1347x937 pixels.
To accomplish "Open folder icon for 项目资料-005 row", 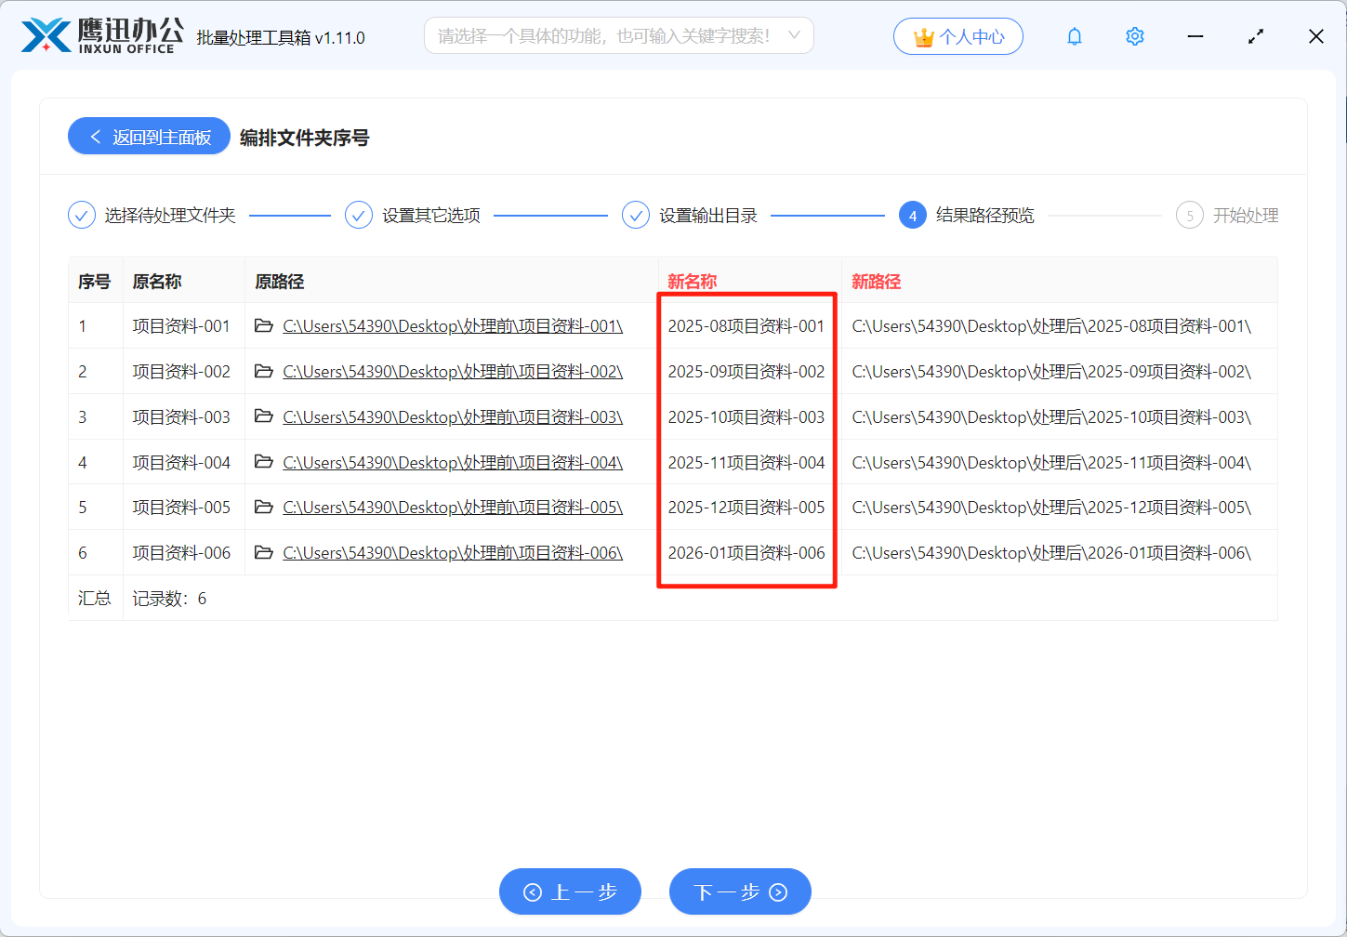I will pyautogui.click(x=264, y=508).
